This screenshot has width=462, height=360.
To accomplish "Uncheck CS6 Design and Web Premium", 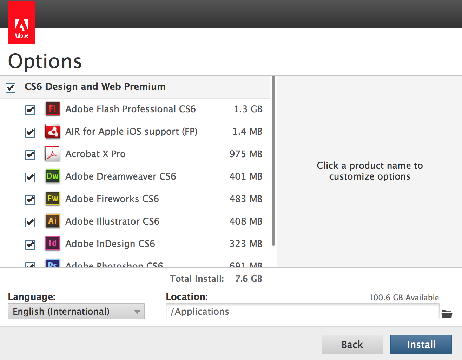I will 11,87.
